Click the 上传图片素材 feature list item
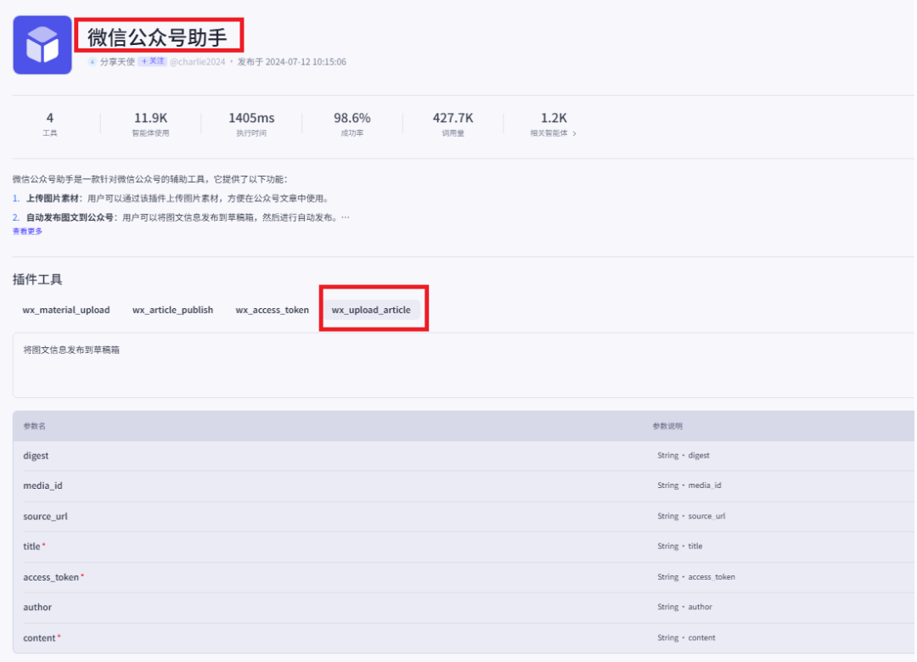The height and width of the screenshot is (662, 917). [171, 199]
